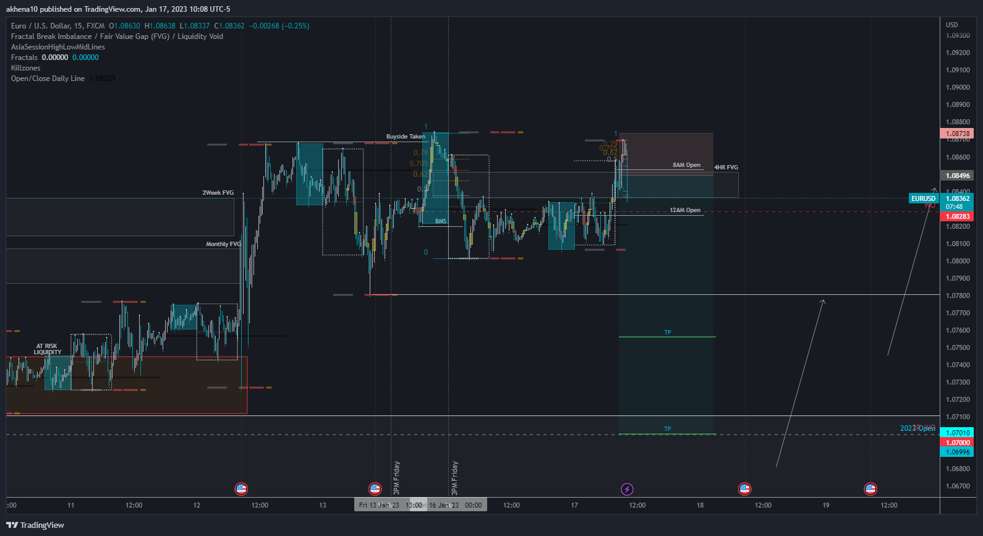The height and width of the screenshot is (536, 983).
Task: Click the USD currency label atop the price axis
Action: point(951,25)
